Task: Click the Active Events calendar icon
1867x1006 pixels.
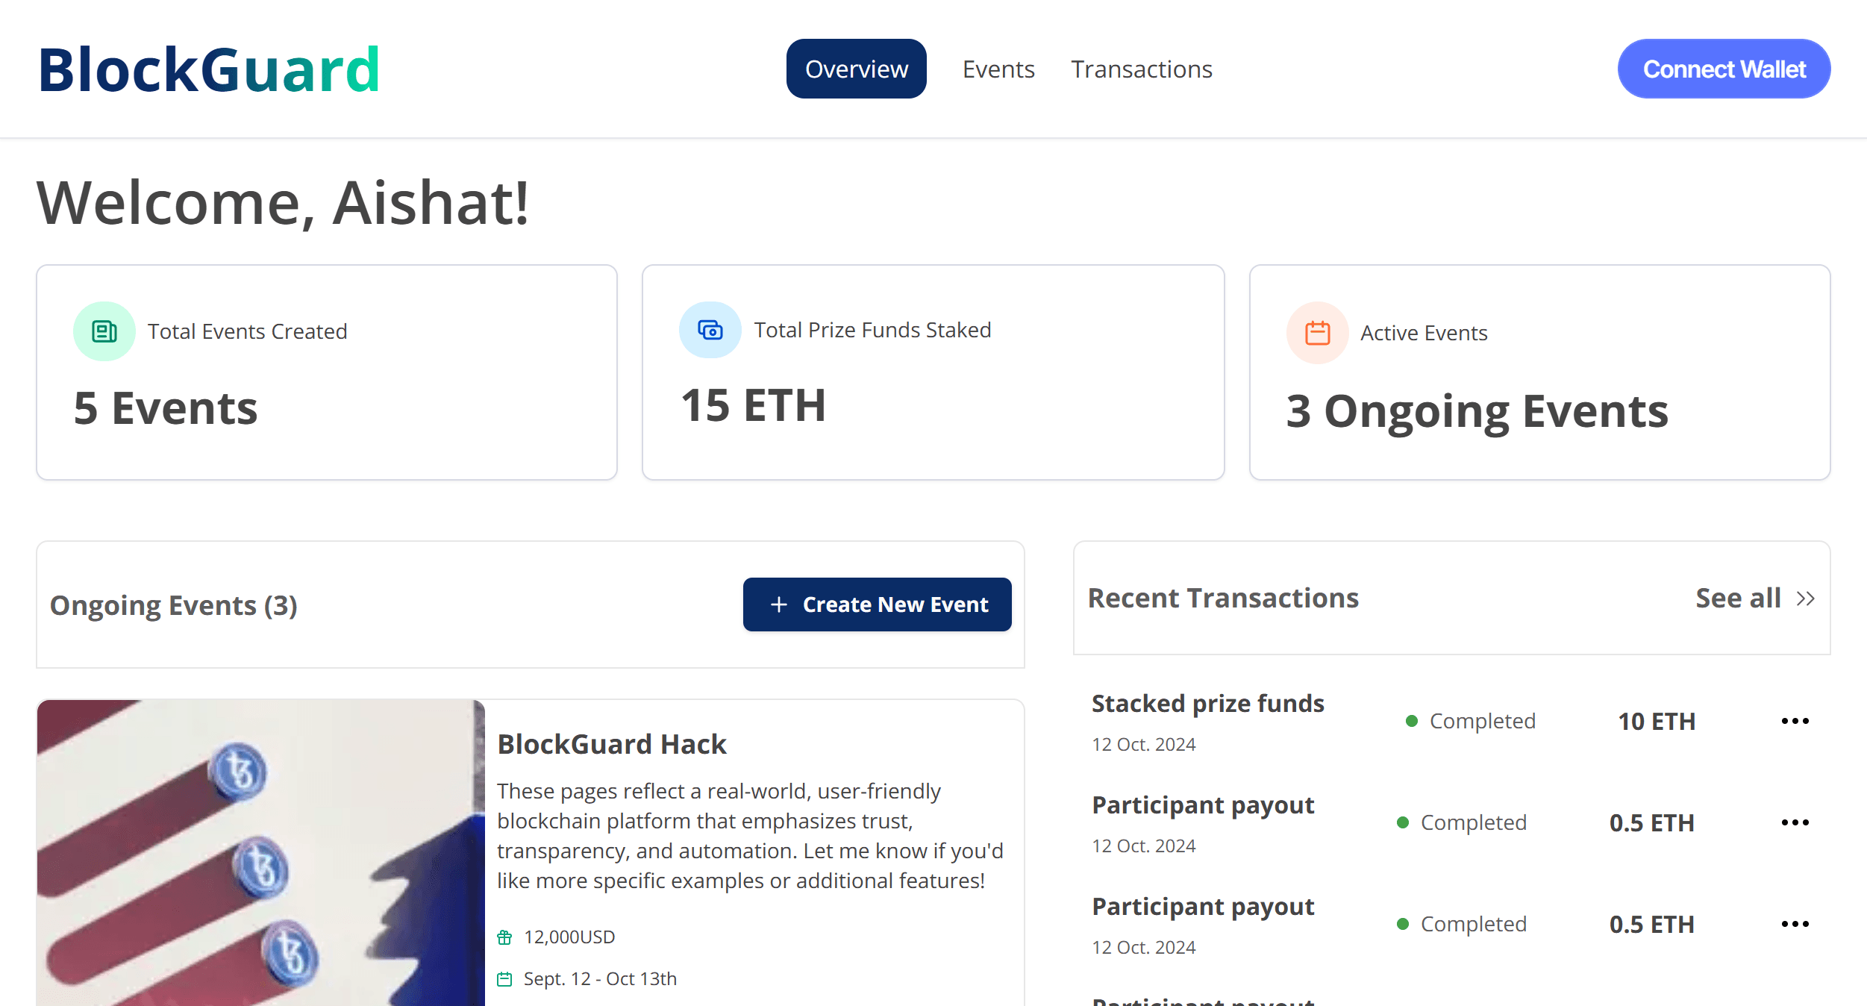Action: (x=1317, y=333)
